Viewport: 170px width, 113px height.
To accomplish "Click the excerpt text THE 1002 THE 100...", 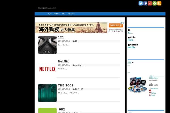I will (x=68, y=93).
